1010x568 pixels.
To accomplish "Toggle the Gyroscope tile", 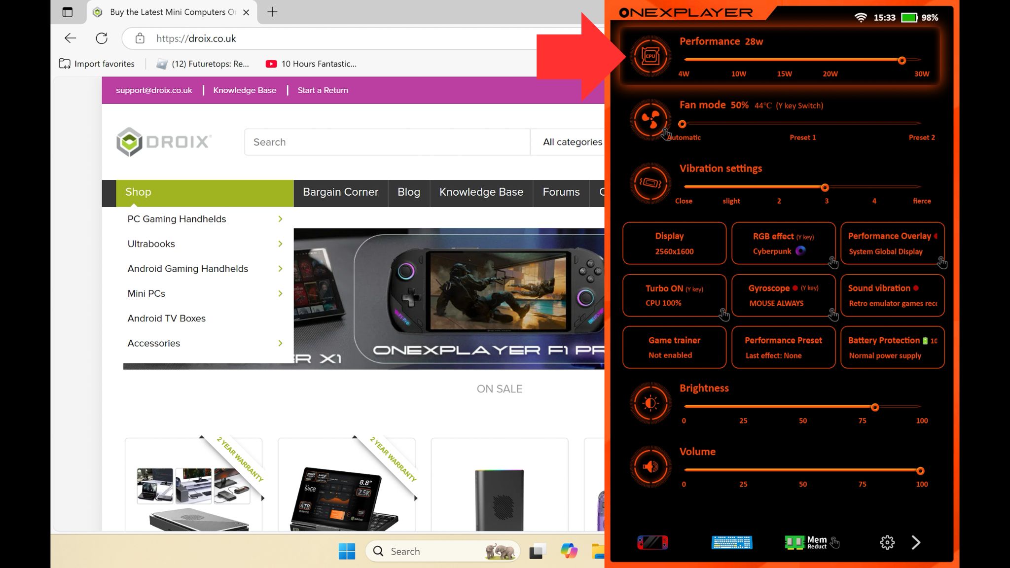I will pos(783,295).
